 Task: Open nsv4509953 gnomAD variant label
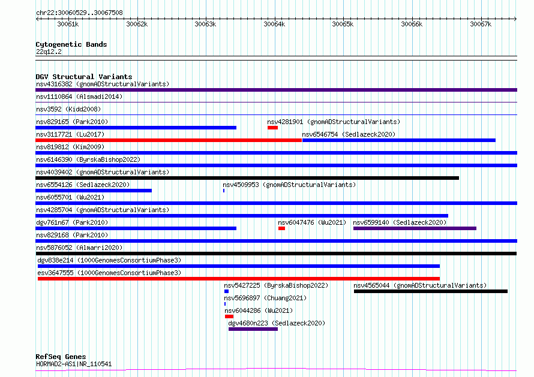tap(289, 185)
